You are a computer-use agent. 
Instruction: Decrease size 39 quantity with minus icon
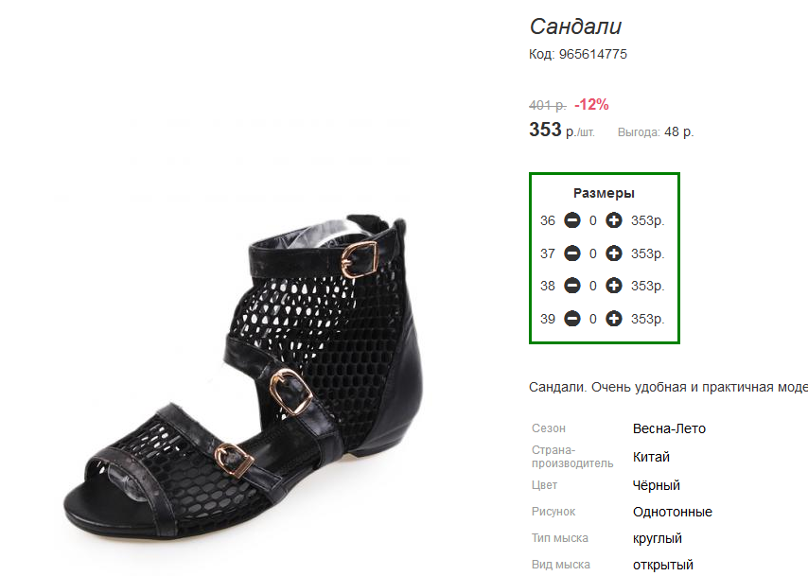[572, 319]
